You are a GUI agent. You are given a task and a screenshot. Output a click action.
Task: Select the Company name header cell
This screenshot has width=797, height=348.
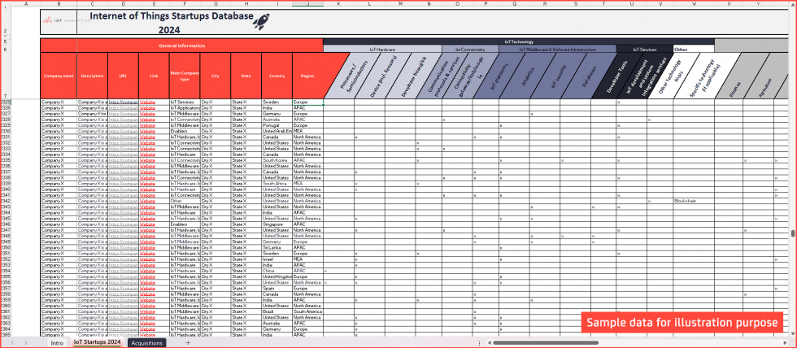tap(59, 76)
